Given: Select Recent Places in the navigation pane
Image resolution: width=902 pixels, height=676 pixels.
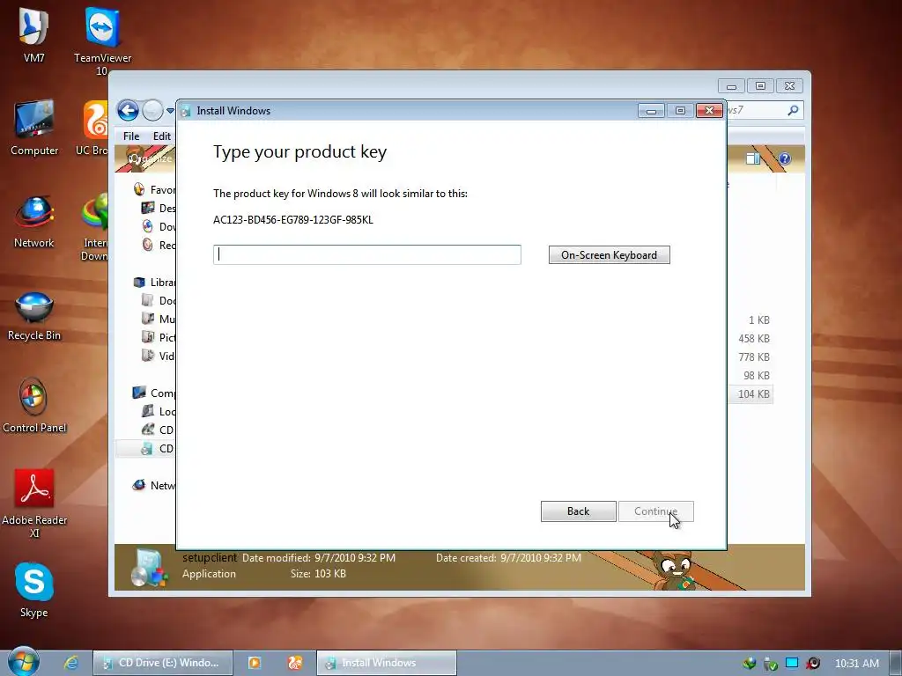Looking at the screenshot, I should 159,245.
